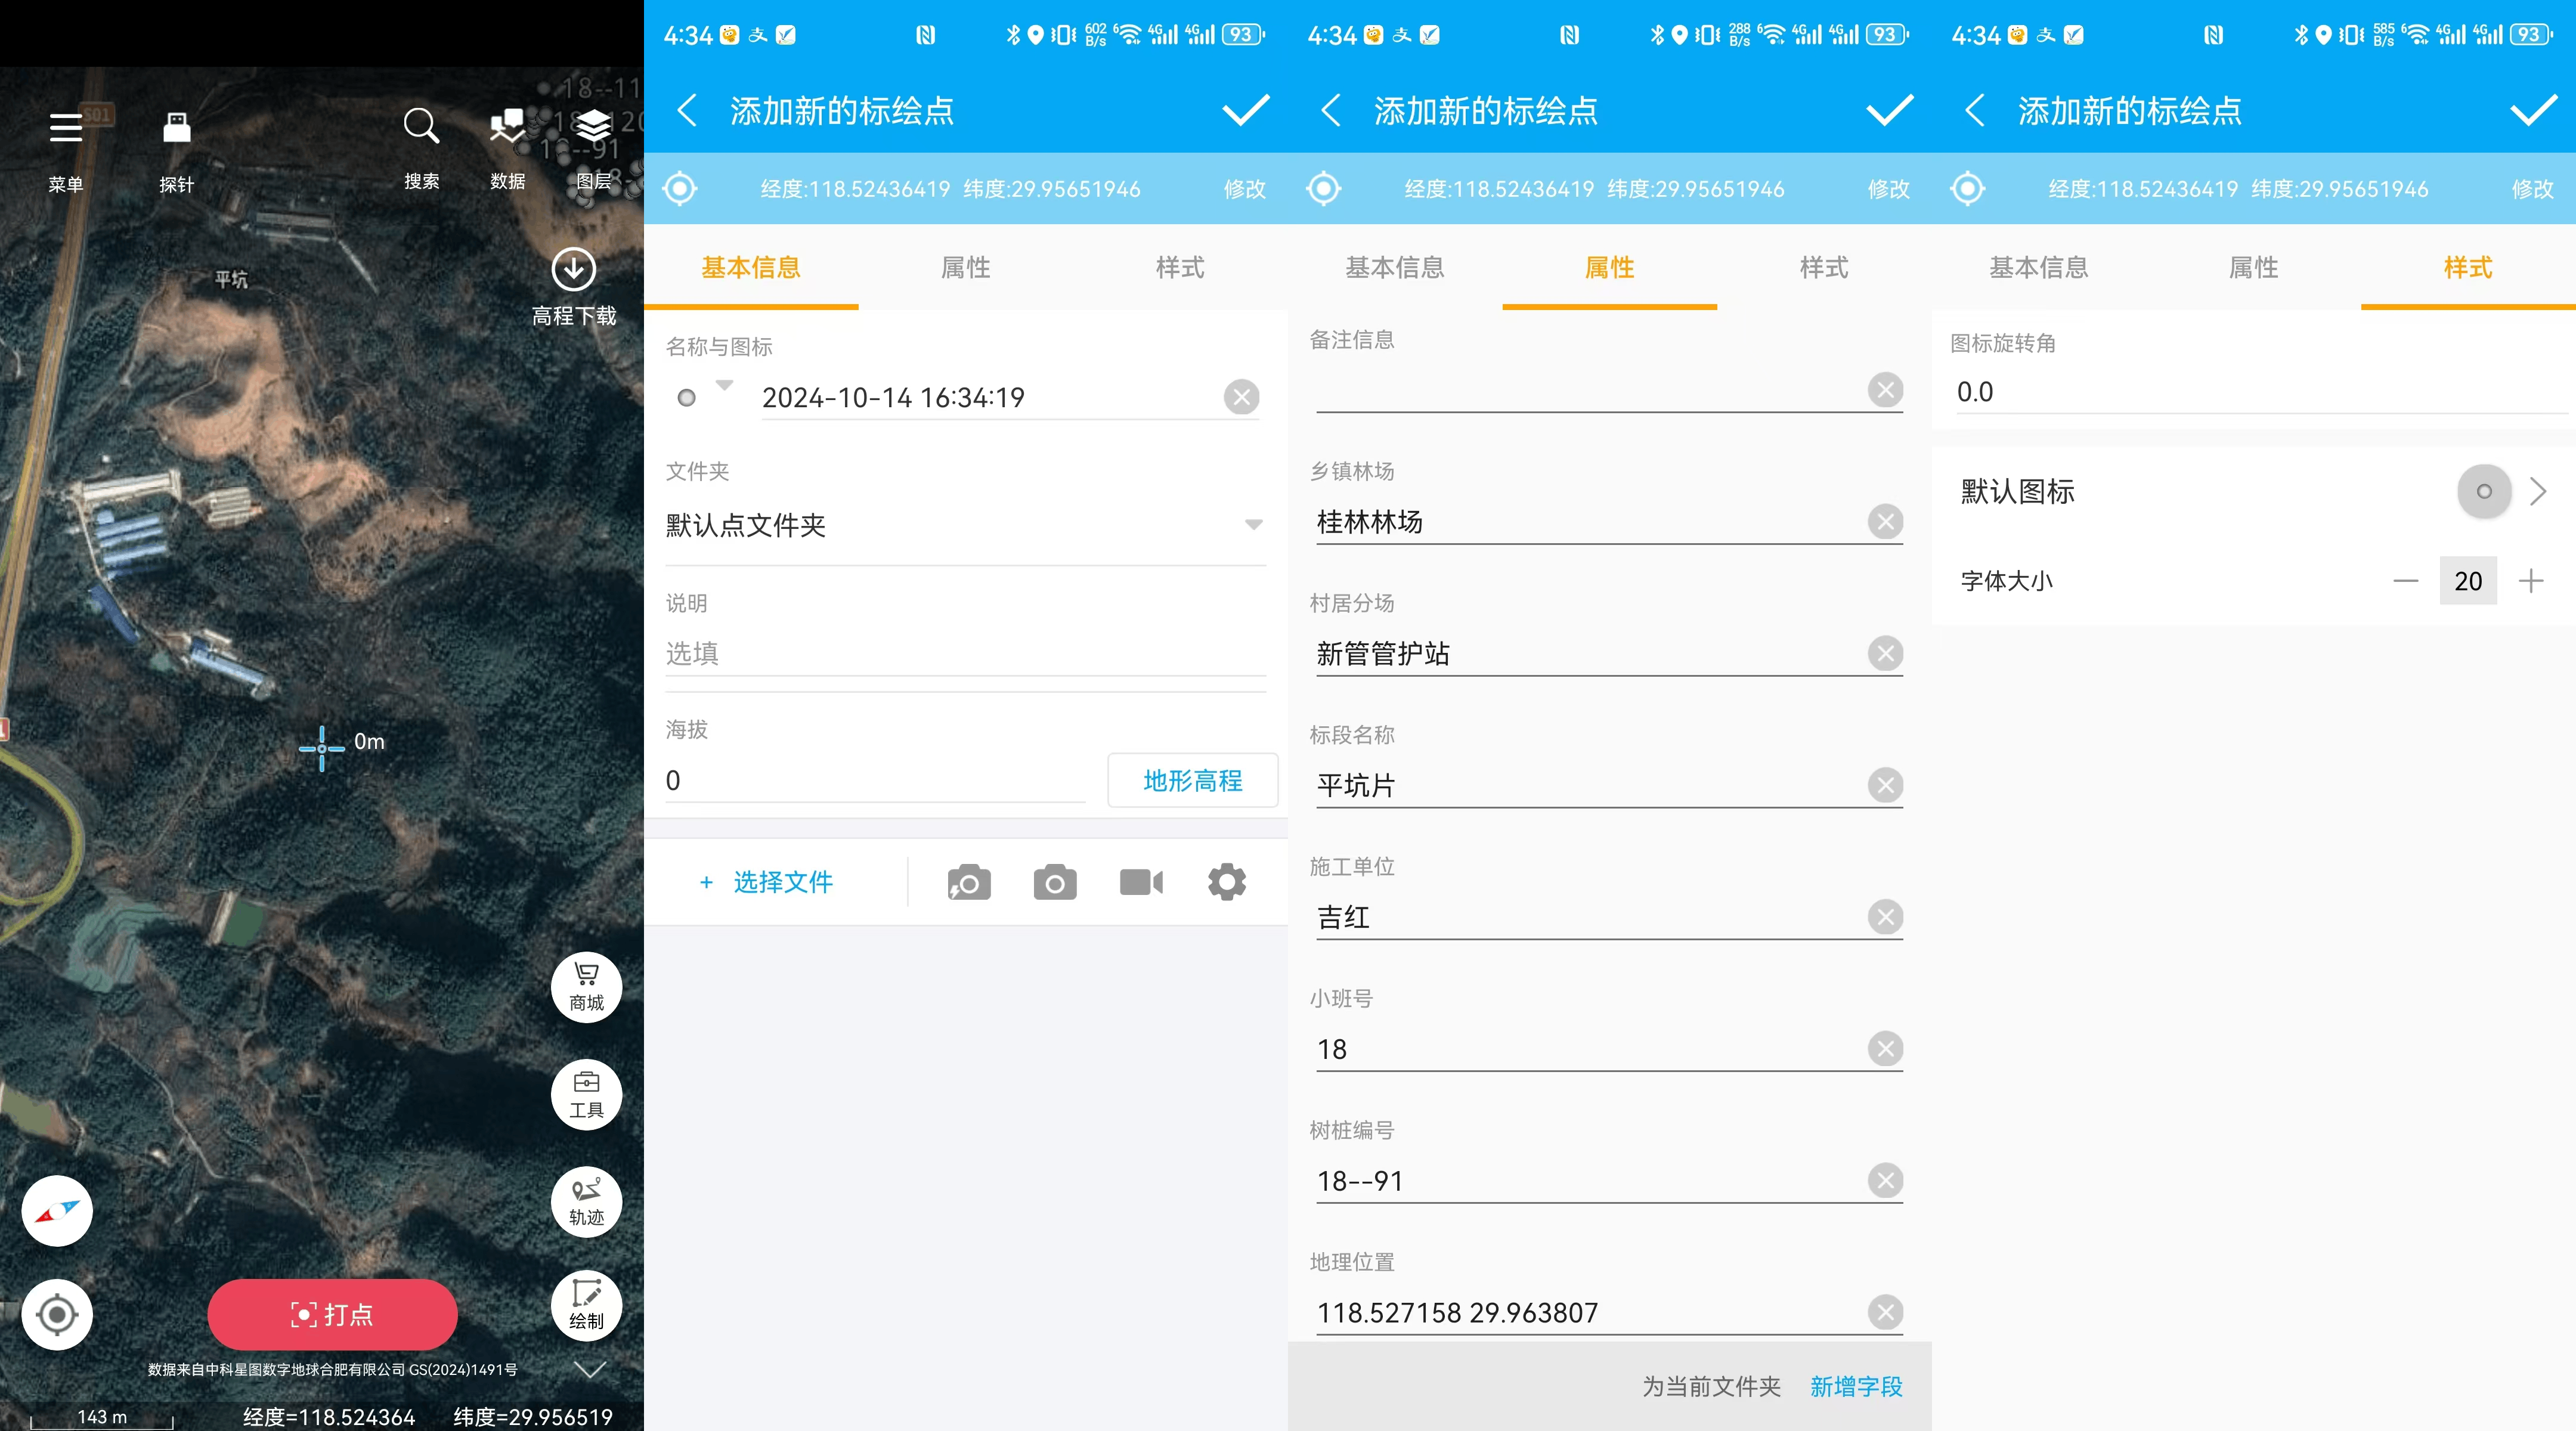Clear the 桂林林场 field text
Screen dimensions: 2576x1431
pyautogui.click(x=1885, y=522)
